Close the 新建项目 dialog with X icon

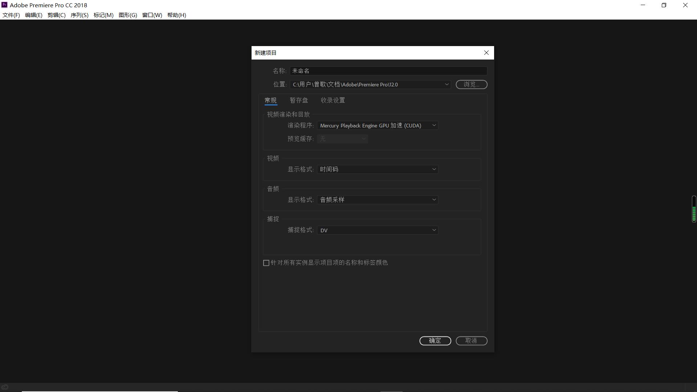pos(486,53)
